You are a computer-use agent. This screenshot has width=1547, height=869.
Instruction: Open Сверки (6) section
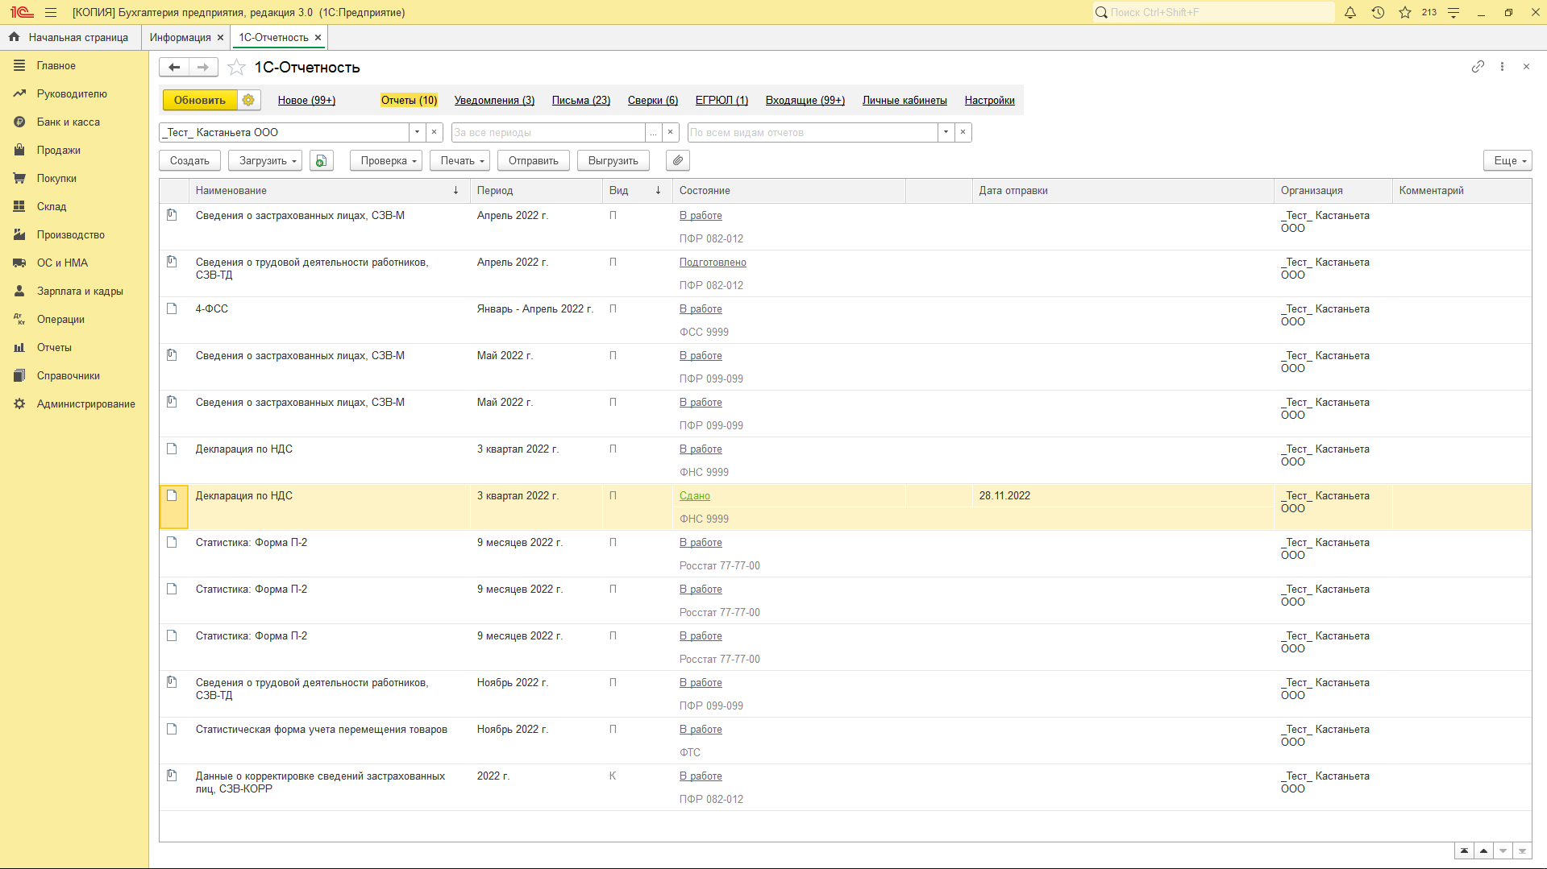(x=653, y=101)
